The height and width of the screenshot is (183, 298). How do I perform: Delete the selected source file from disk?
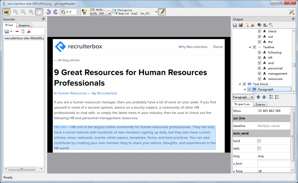tap(23, 31)
